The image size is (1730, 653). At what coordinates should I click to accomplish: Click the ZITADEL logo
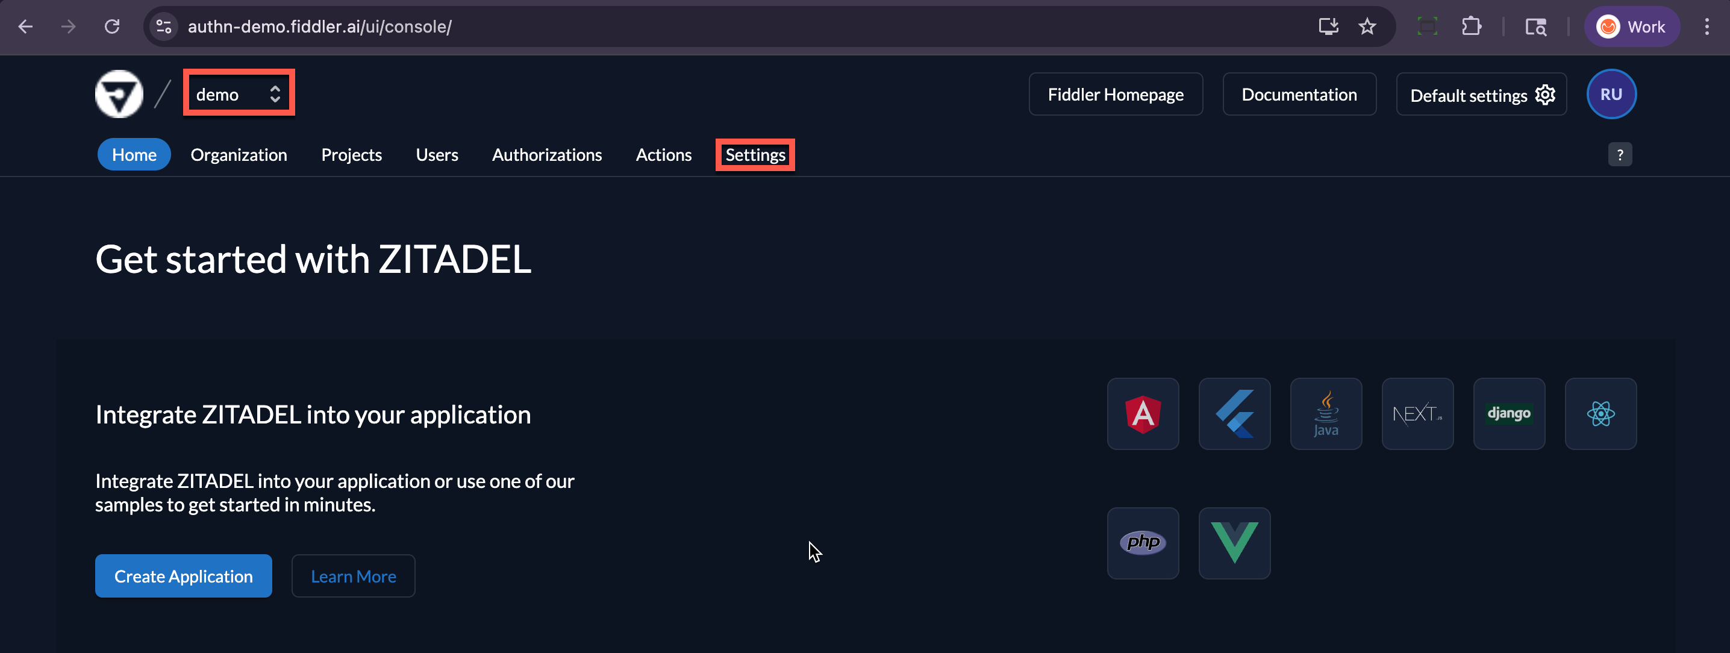[119, 94]
